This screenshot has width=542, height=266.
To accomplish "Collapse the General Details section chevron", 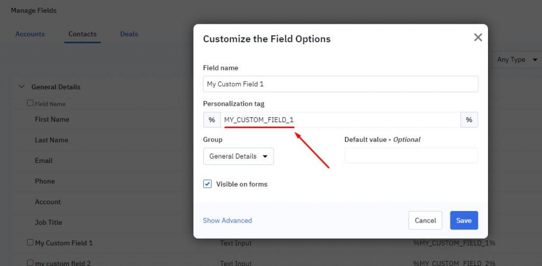I will point(22,87).
